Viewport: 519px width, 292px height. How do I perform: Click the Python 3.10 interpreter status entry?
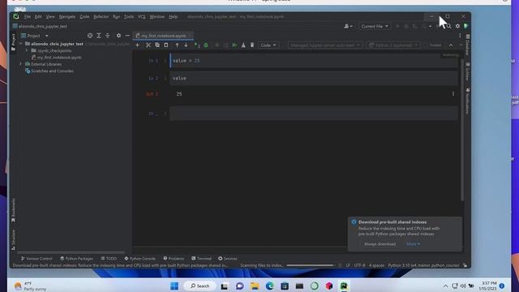(423, 265)
